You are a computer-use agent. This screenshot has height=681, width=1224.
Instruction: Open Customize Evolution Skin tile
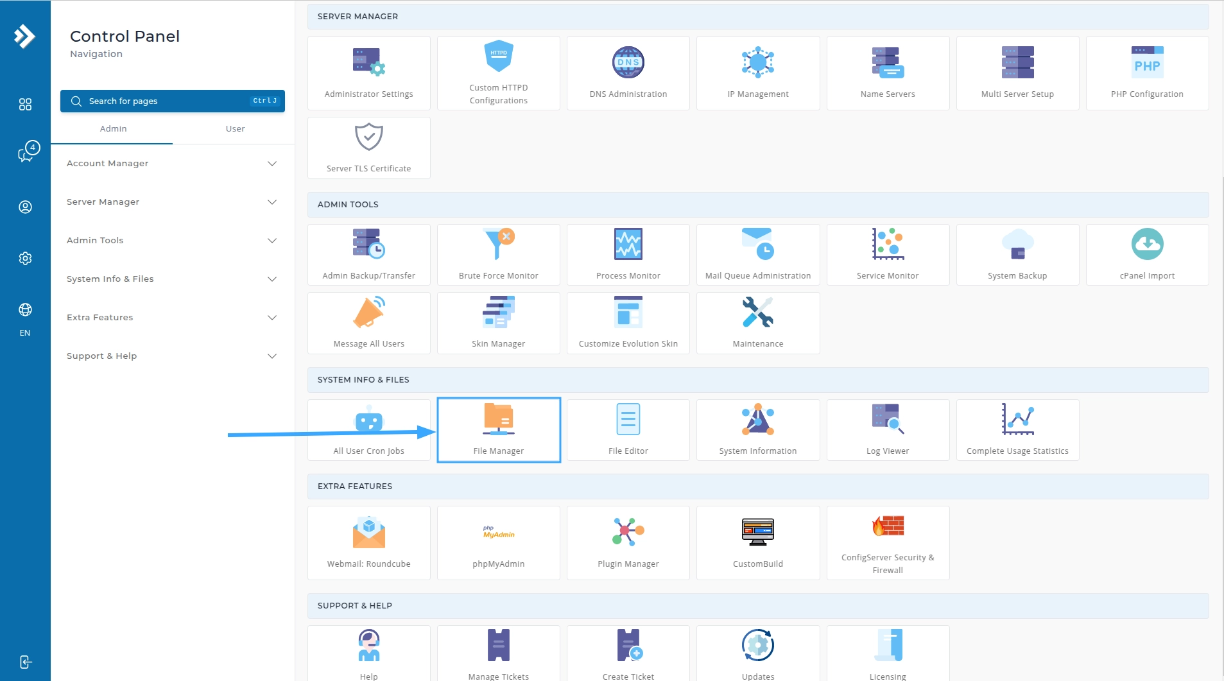tap(628, 323)
